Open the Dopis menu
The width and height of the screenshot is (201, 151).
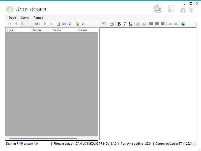point(13,18)
